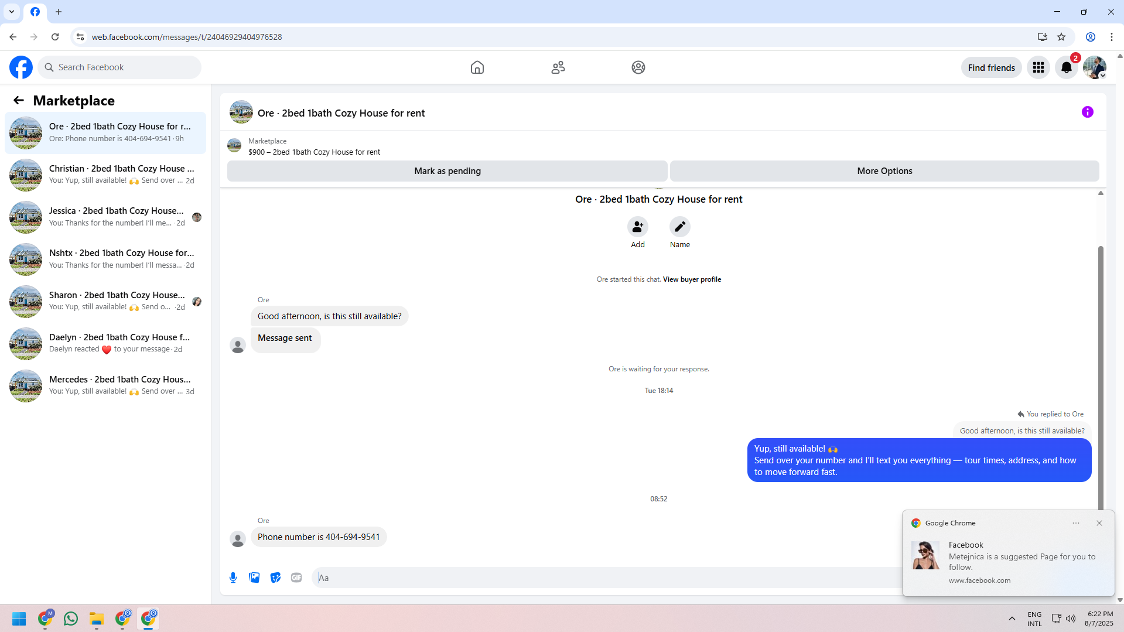Open the purple conversation info icon
Screen dimensions: 1124x632
tap(1087, 112)
